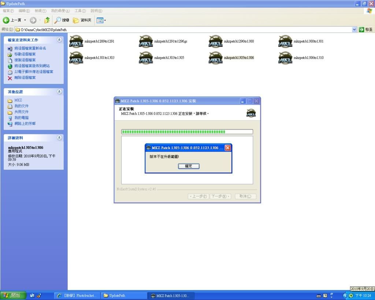375x300 pixels.
Task: Select the mkzpatch1300to1301 file icon
Action: [x=285, y=41]
